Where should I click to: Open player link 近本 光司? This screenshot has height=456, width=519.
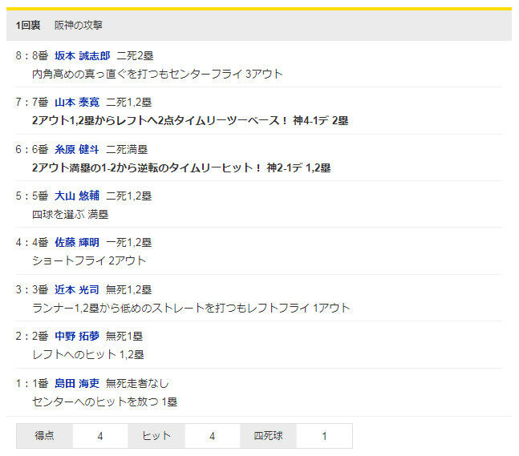(x=77, y=289)
